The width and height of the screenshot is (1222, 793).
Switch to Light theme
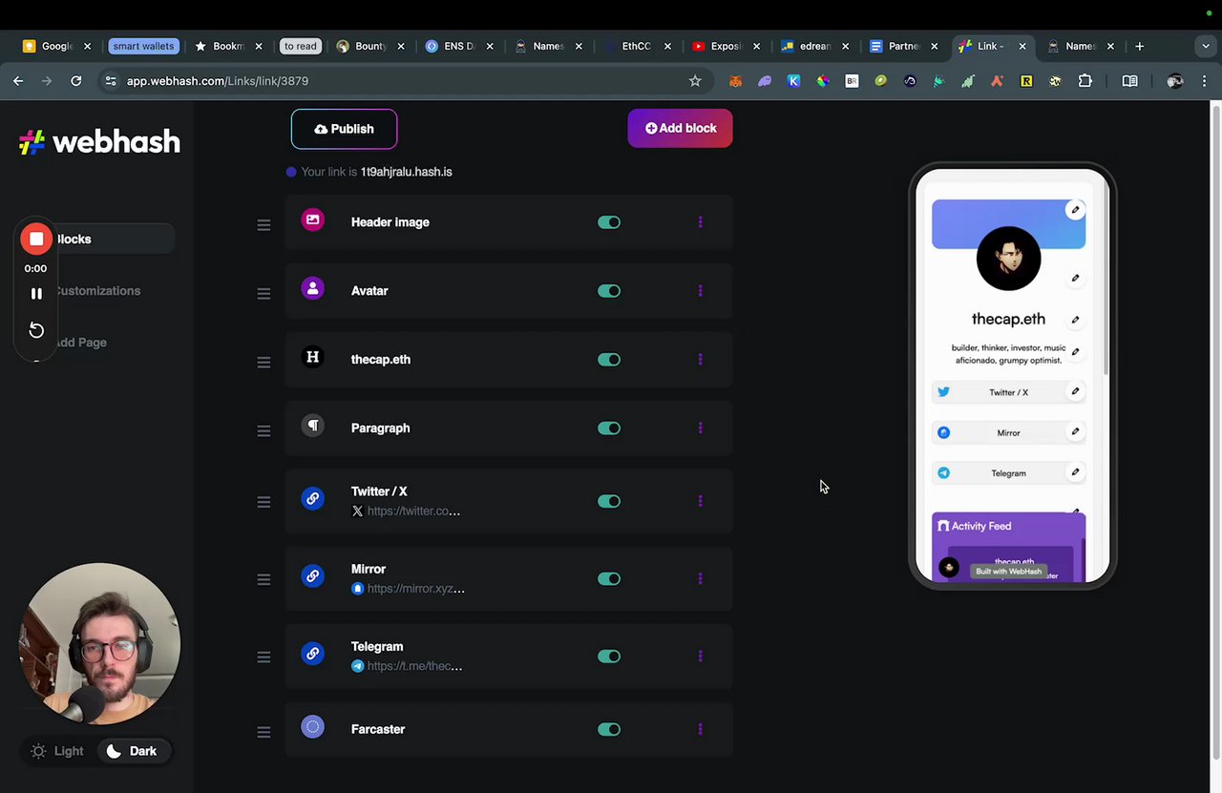coord(57,751)
